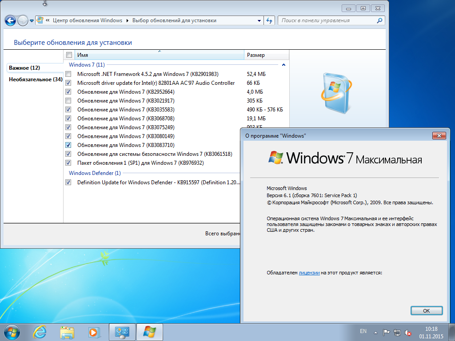The image size is (455, 341).
Task: Click the search magnifier icon
Action: pyautogui.click(x=379, y=20)
